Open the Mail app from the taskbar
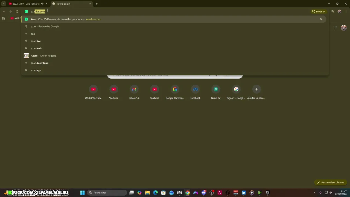Image resolution: width=350 pixels, height=197 pixels. click(x=171, y=193)
